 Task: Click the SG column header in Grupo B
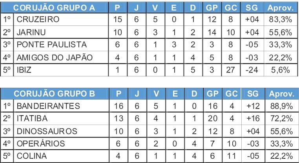click(253, 94)
